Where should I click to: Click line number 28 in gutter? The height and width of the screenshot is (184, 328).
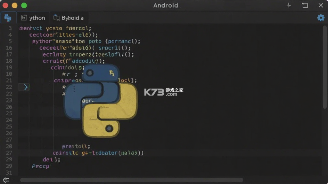[9, 146]
